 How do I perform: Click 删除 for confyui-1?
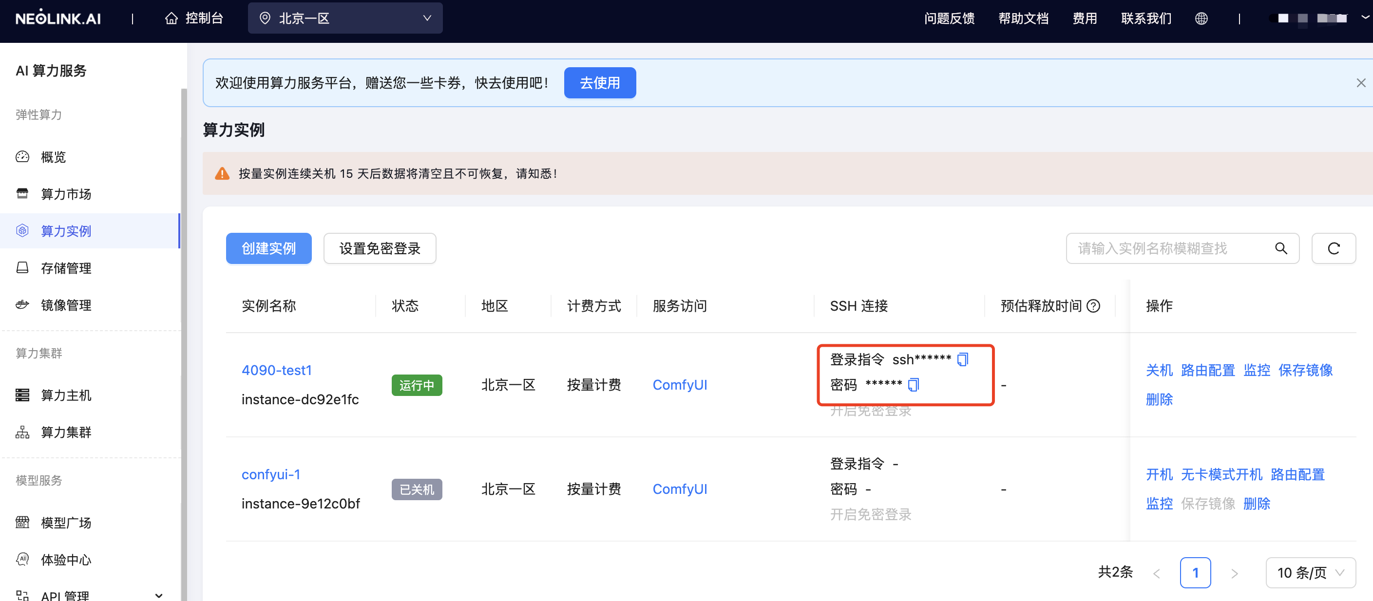coord(1257,504)
